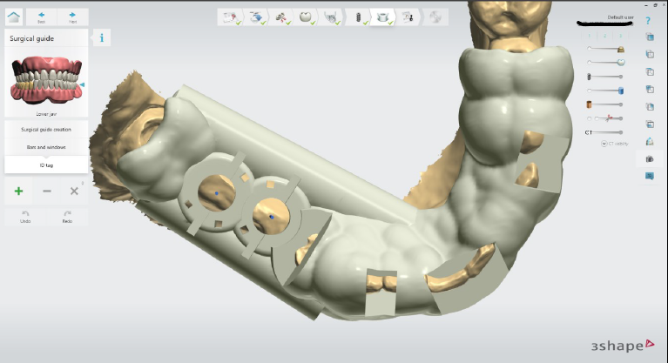Click the Lower jaw thumbnail preview
Screen dimensions: 668x363
(46, 81)
